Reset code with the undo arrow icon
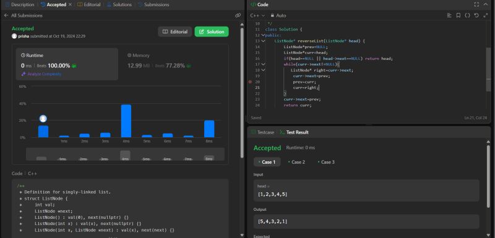495x238 pixels. 476,15
